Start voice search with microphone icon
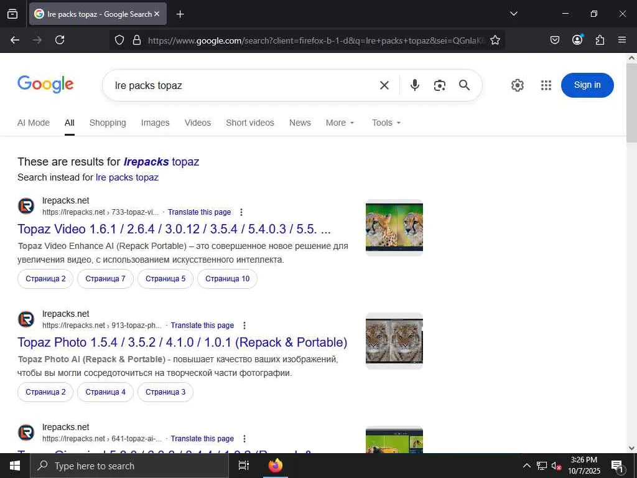 [415, 85]
